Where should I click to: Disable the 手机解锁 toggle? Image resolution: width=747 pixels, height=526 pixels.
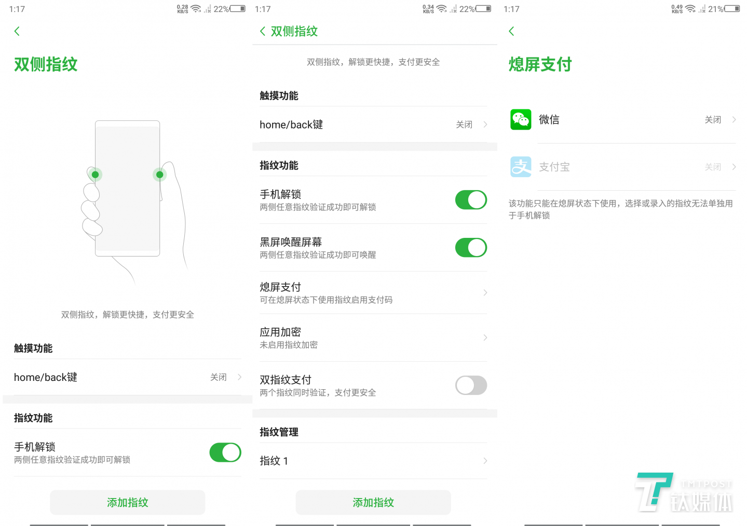coord(470,200)
